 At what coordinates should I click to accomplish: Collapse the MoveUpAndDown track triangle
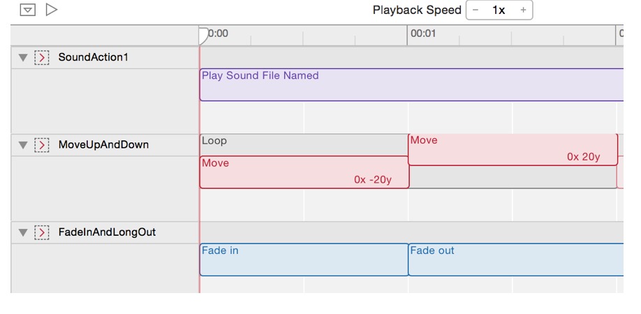[x=23, y=145]
